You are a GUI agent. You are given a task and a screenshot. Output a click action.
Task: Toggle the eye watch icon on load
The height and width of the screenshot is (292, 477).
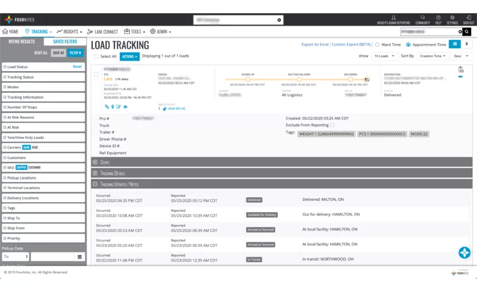(125, 107)
